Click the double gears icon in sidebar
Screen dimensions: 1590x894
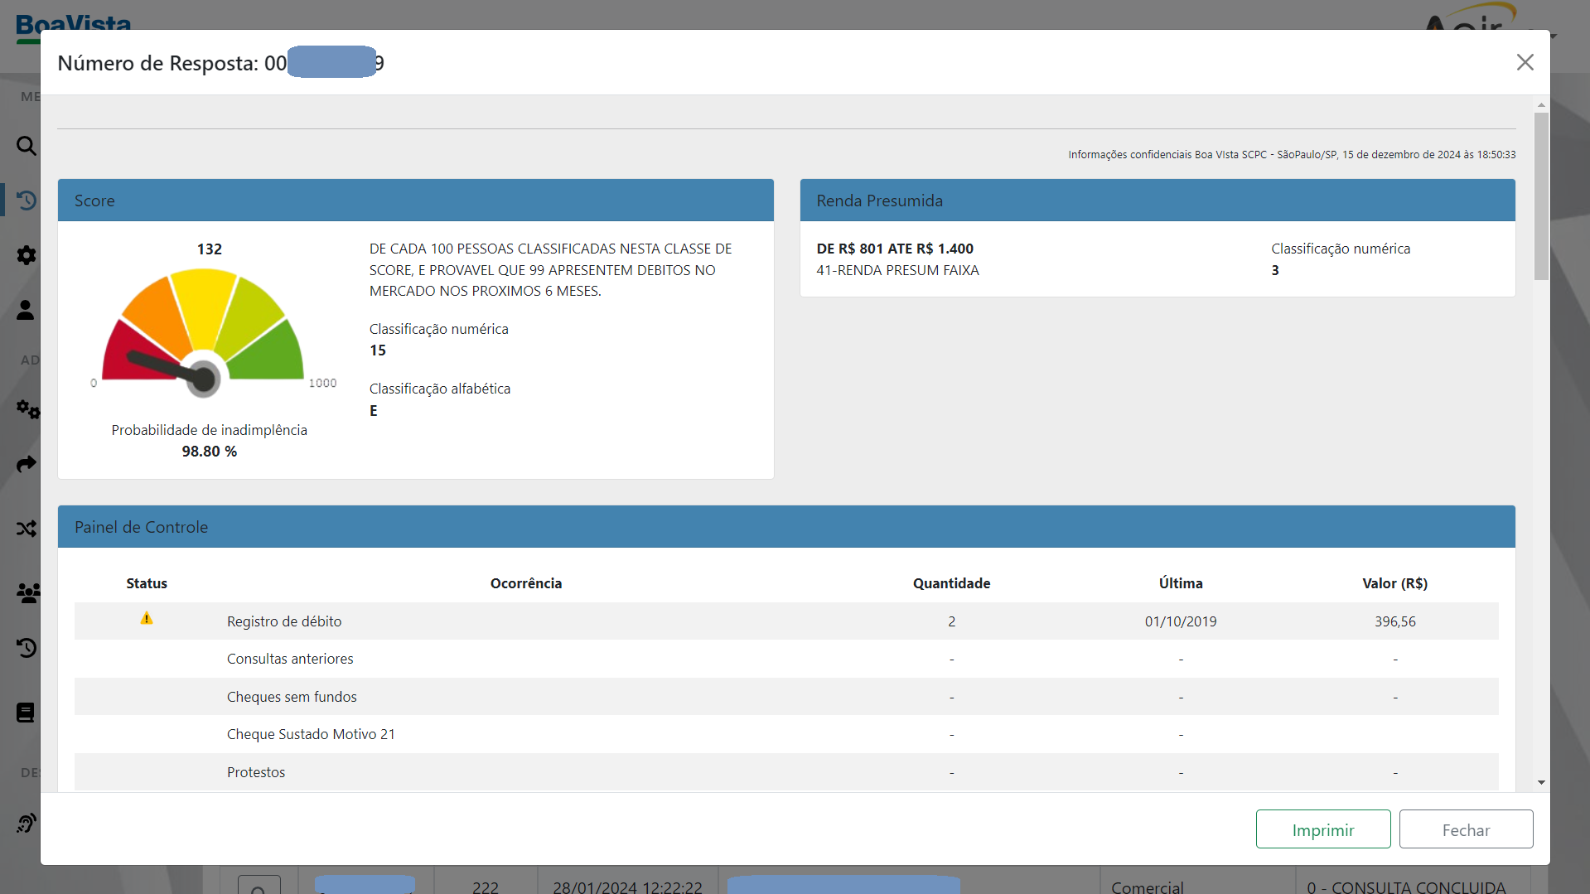point(27,409)
